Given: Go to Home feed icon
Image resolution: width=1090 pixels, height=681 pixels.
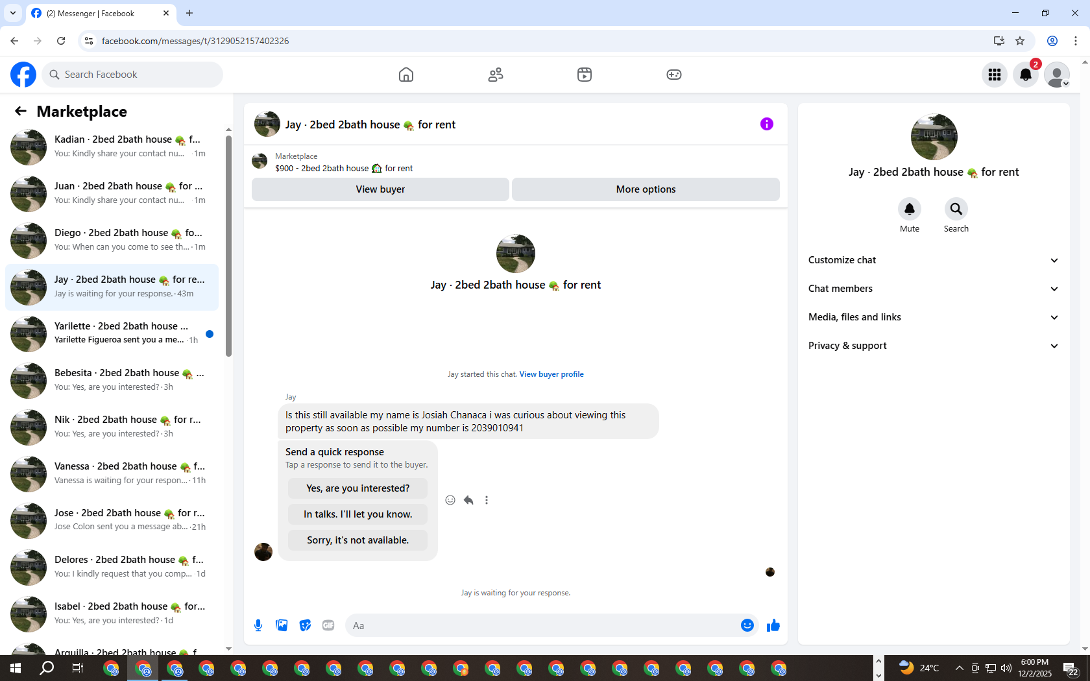Looking at the screenshot, I should [406, 75].
